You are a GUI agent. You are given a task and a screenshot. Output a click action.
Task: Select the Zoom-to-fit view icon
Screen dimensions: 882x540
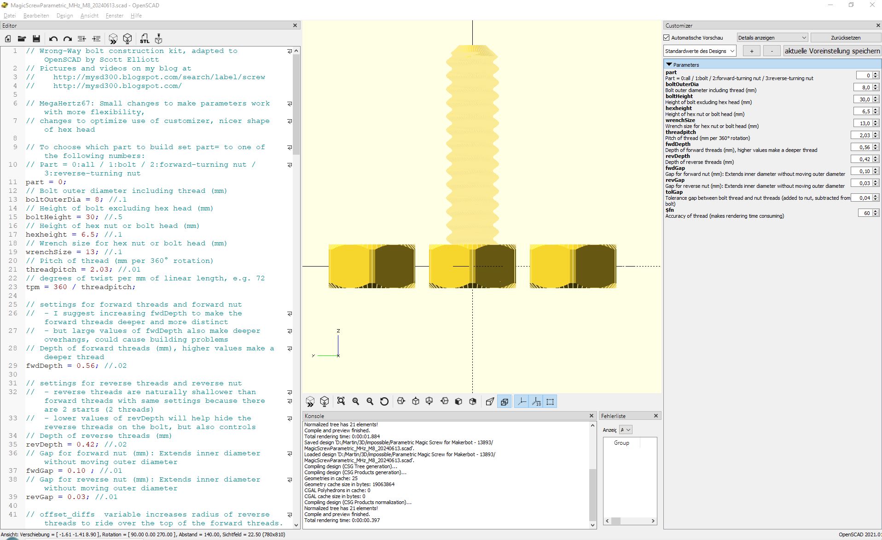(341, 401)
